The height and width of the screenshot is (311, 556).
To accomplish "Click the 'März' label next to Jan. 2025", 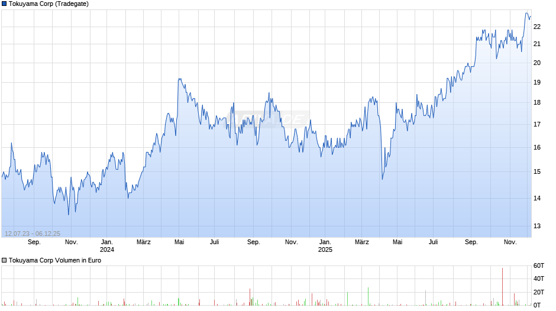I will 362,242.
